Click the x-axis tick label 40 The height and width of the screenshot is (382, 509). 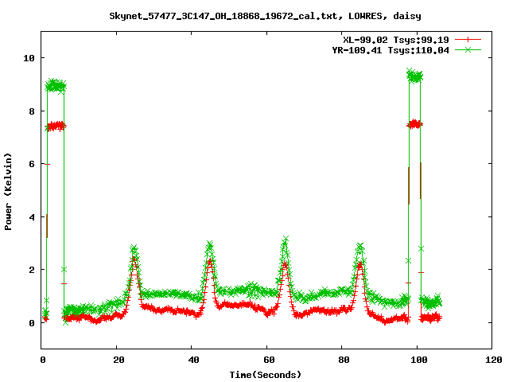pyautogui.click(x=193, y=360)
